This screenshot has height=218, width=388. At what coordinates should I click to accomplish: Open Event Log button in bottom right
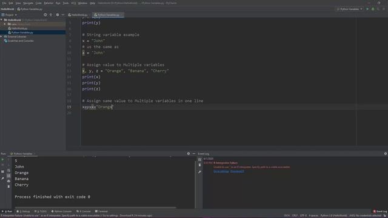380,211
